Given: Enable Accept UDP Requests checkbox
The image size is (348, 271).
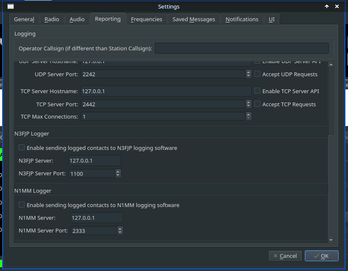Looking at the screenshot, I should pos(257,74).
